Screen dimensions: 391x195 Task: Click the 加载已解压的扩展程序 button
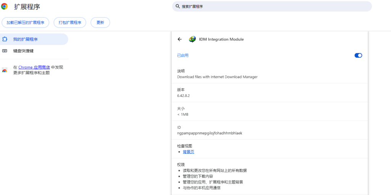[25, 23]
